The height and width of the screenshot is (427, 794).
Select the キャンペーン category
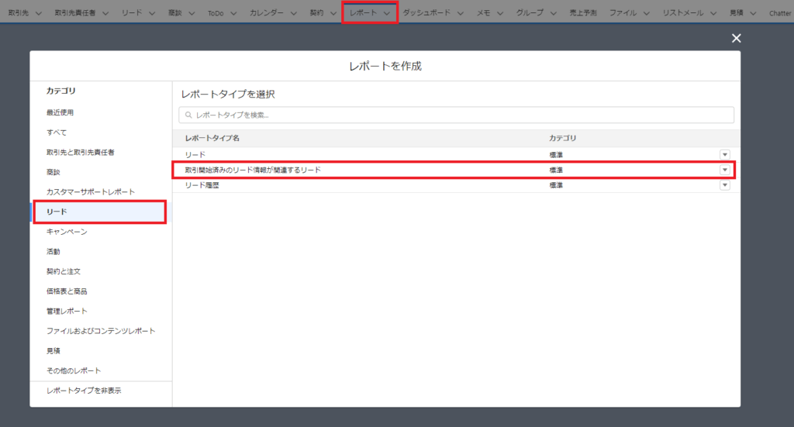(67, 232)
